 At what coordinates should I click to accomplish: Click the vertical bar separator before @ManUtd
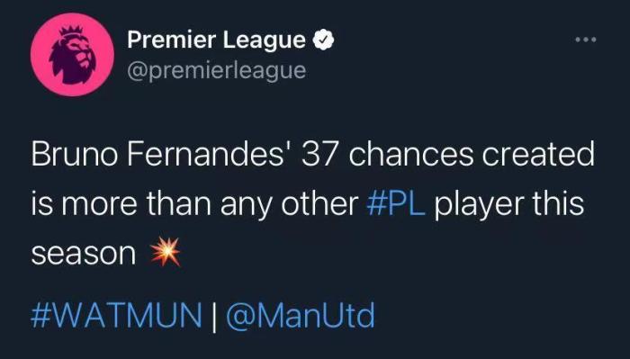214,316
